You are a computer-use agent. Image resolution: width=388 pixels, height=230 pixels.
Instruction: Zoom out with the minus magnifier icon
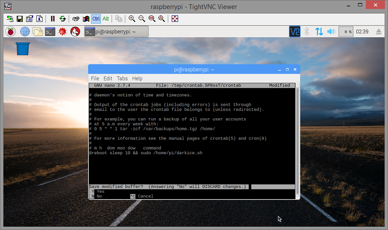click(x=142, y=19)
